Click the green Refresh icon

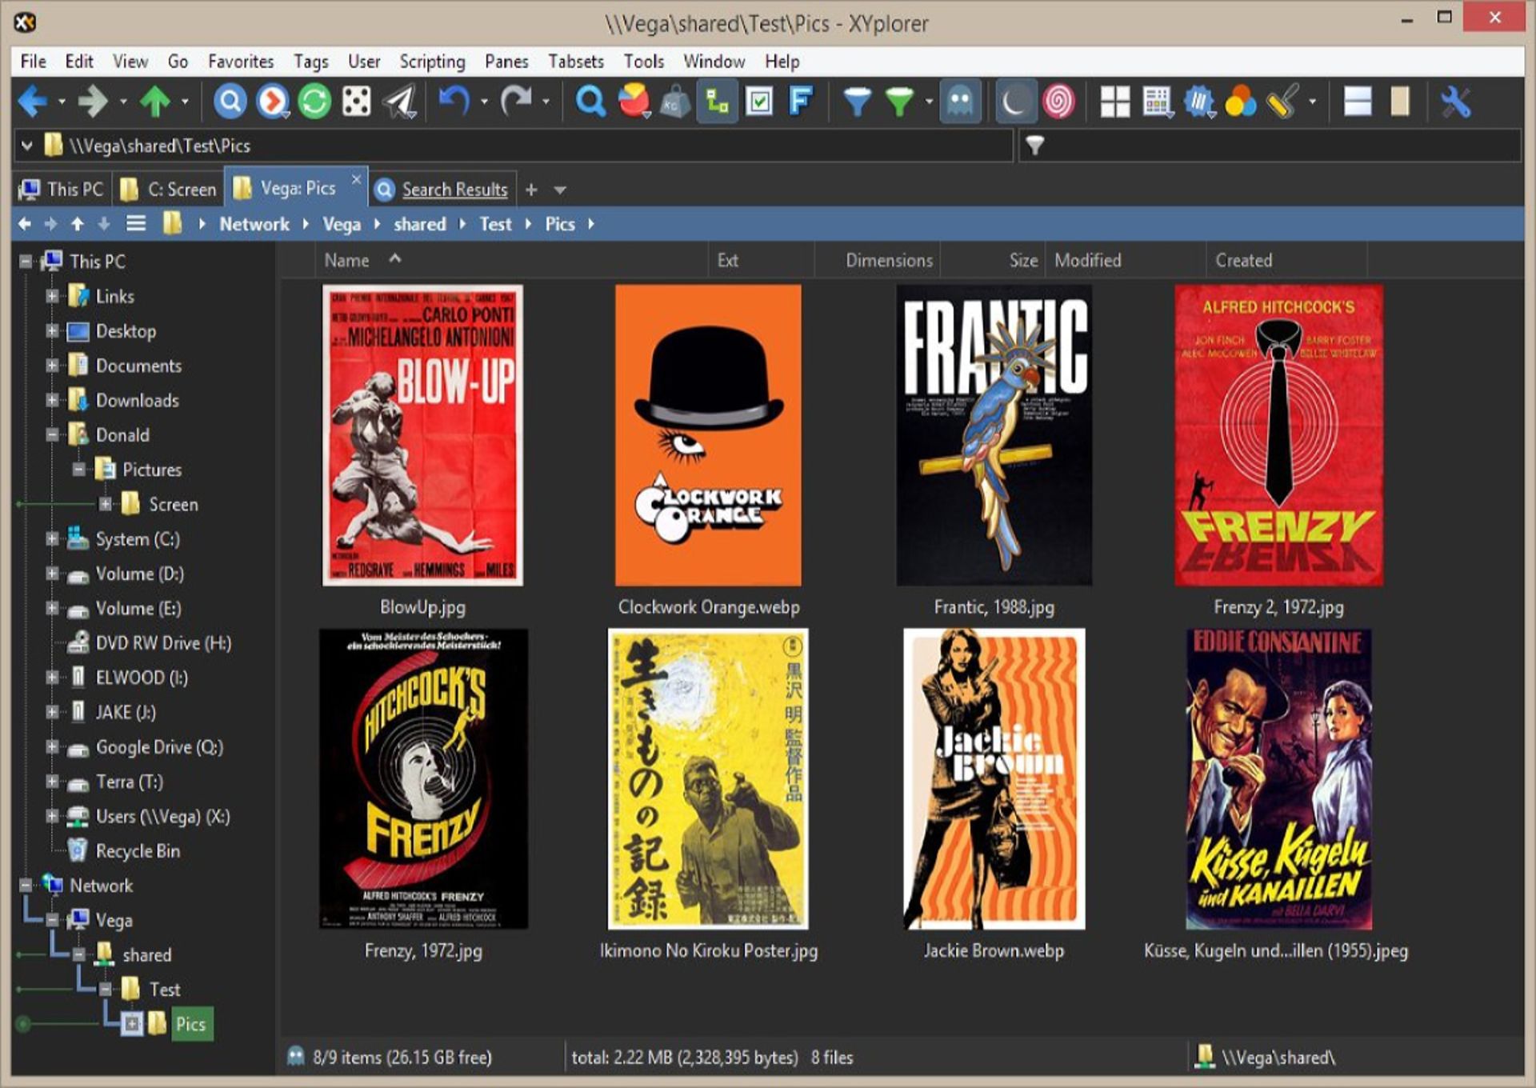314,102
